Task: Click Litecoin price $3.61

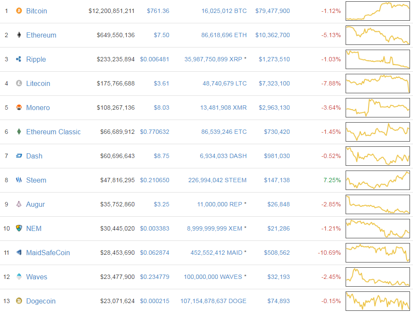Action: [x=162, y=84]
